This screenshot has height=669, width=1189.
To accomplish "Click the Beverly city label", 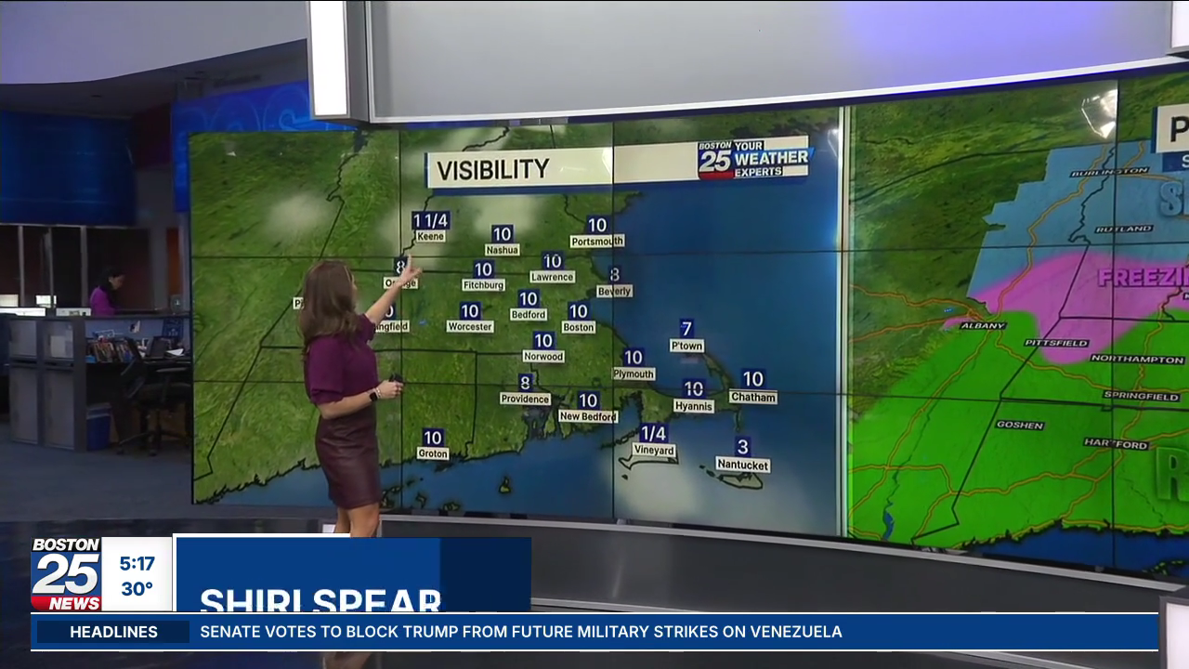I will 614,291.
